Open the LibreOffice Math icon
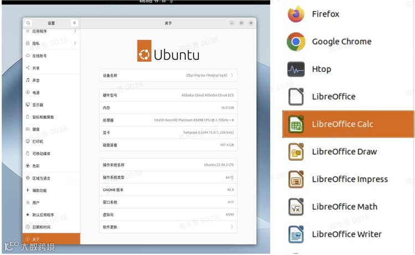Screen dimensions: 415x255 coord(296,206)
